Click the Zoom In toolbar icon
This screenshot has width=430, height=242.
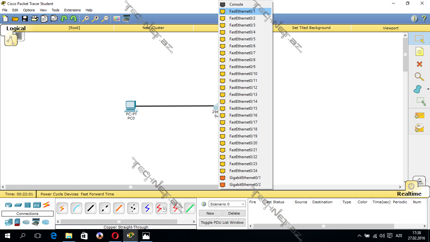85,19
